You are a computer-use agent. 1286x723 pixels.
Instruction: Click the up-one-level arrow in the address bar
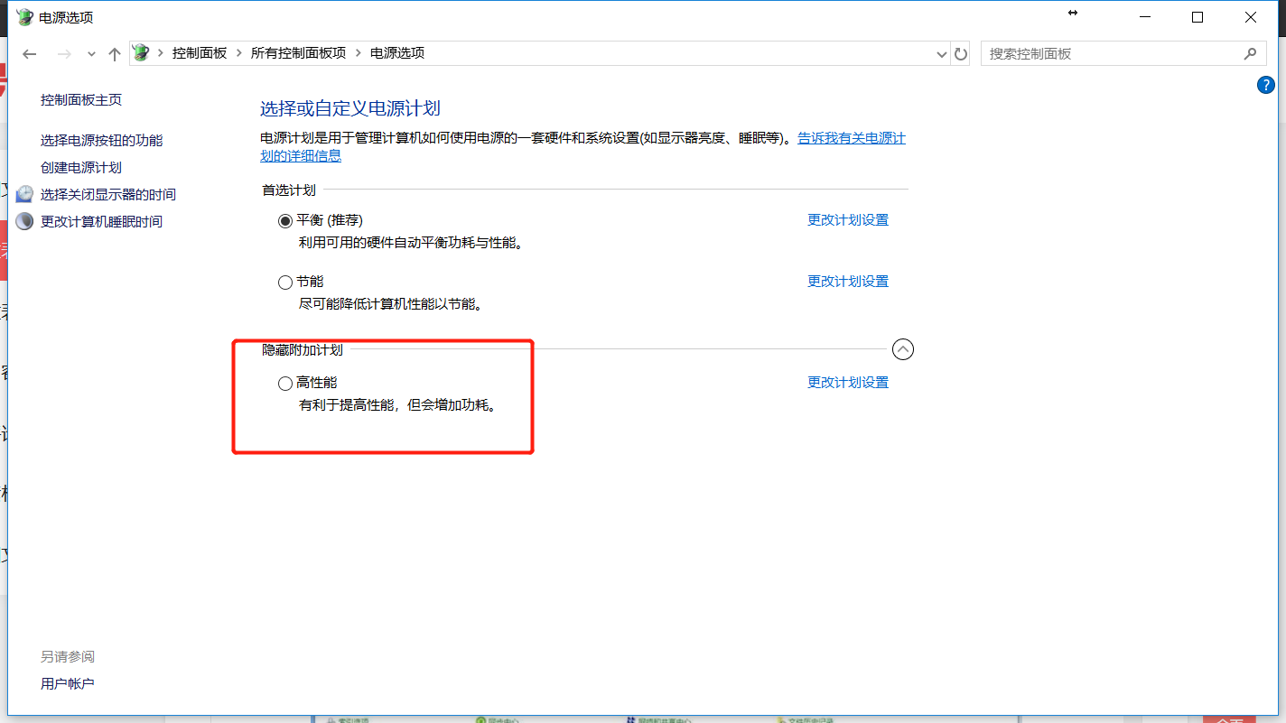pyautogui.click(x=114, y=53)
